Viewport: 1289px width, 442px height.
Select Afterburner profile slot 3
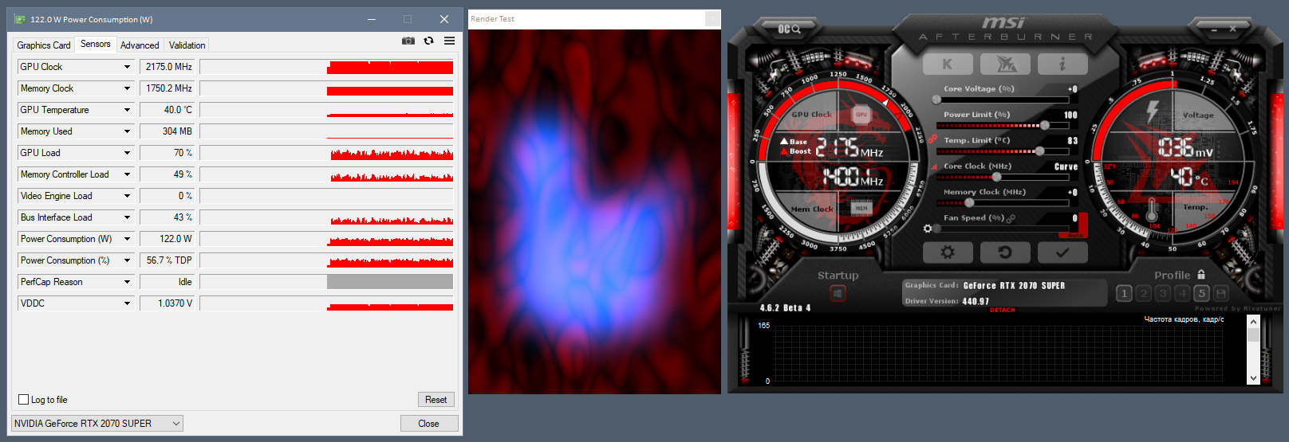pos(1163,293)
